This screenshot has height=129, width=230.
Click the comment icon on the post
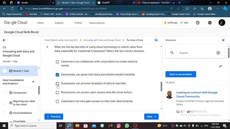click(178, 112)
